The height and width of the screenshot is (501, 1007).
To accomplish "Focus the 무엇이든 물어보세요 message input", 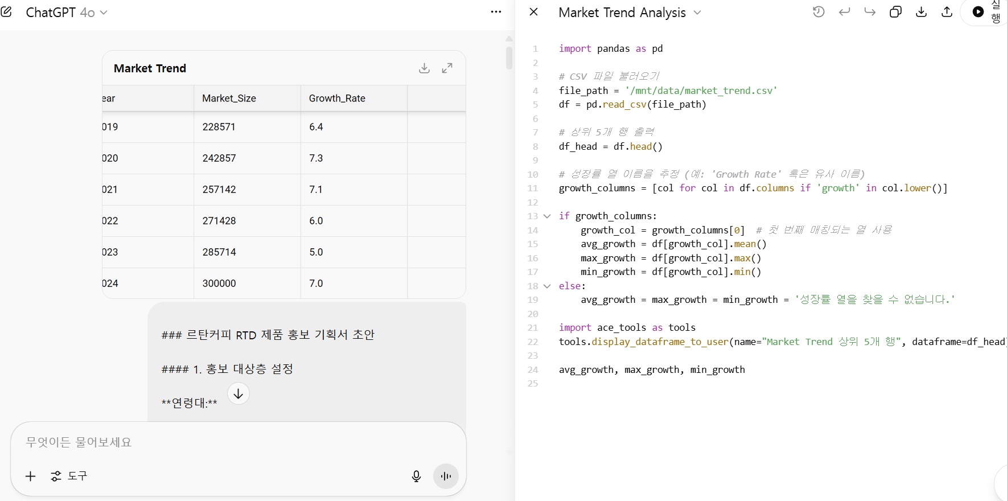I will pos(238,442).
